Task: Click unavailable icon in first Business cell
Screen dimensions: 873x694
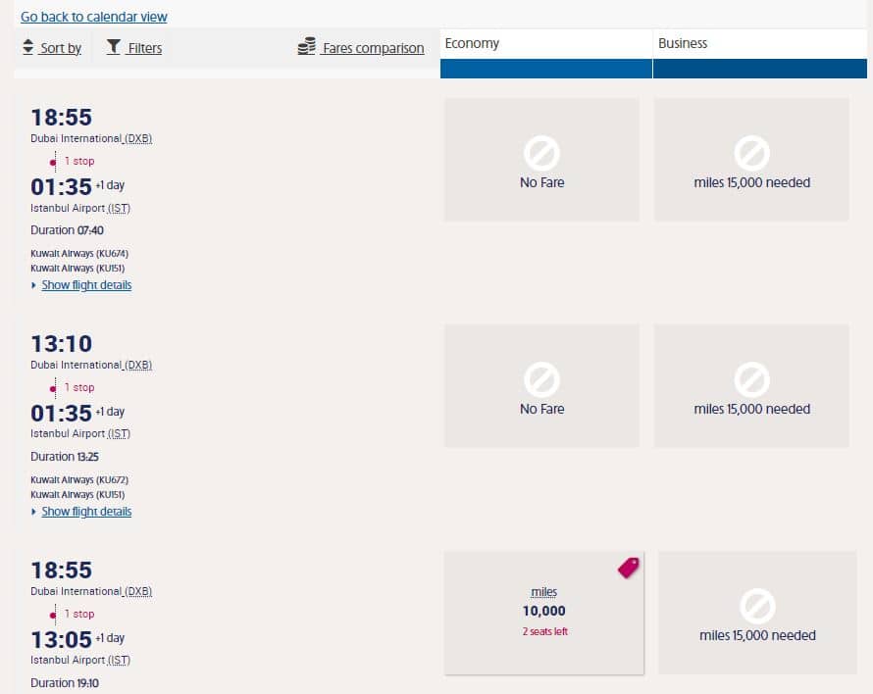Action: 751,153
